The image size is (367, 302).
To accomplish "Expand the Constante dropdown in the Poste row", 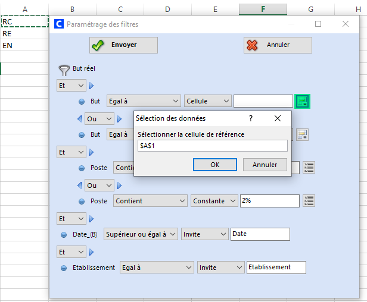I will [x=214, y=201].
